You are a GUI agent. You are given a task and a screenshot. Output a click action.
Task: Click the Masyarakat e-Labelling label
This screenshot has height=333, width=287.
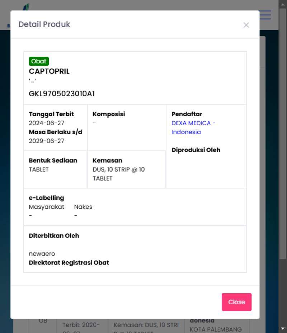click(x=46, y=207)
